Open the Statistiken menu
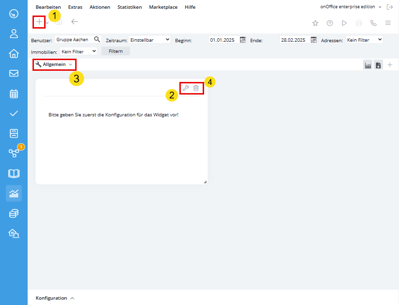The height and width of the screenshot is (305, 399). (129, 7)
